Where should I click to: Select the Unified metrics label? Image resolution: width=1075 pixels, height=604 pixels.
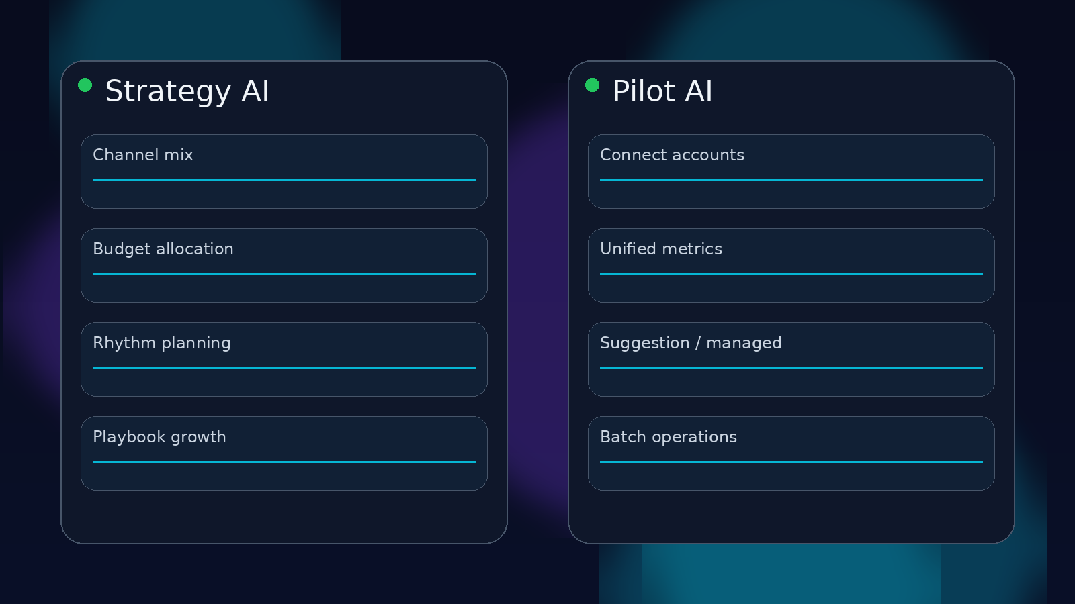(661, 249)
